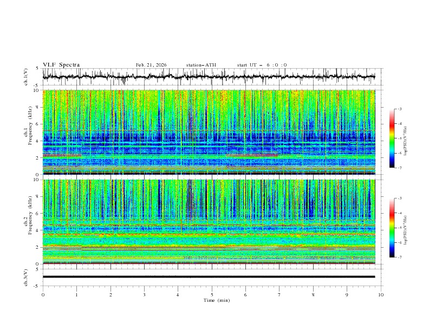Click the "6" kHz tick on ch.2 axis
This screenshot has width=429, height=331.
click(x=38, y=214)
